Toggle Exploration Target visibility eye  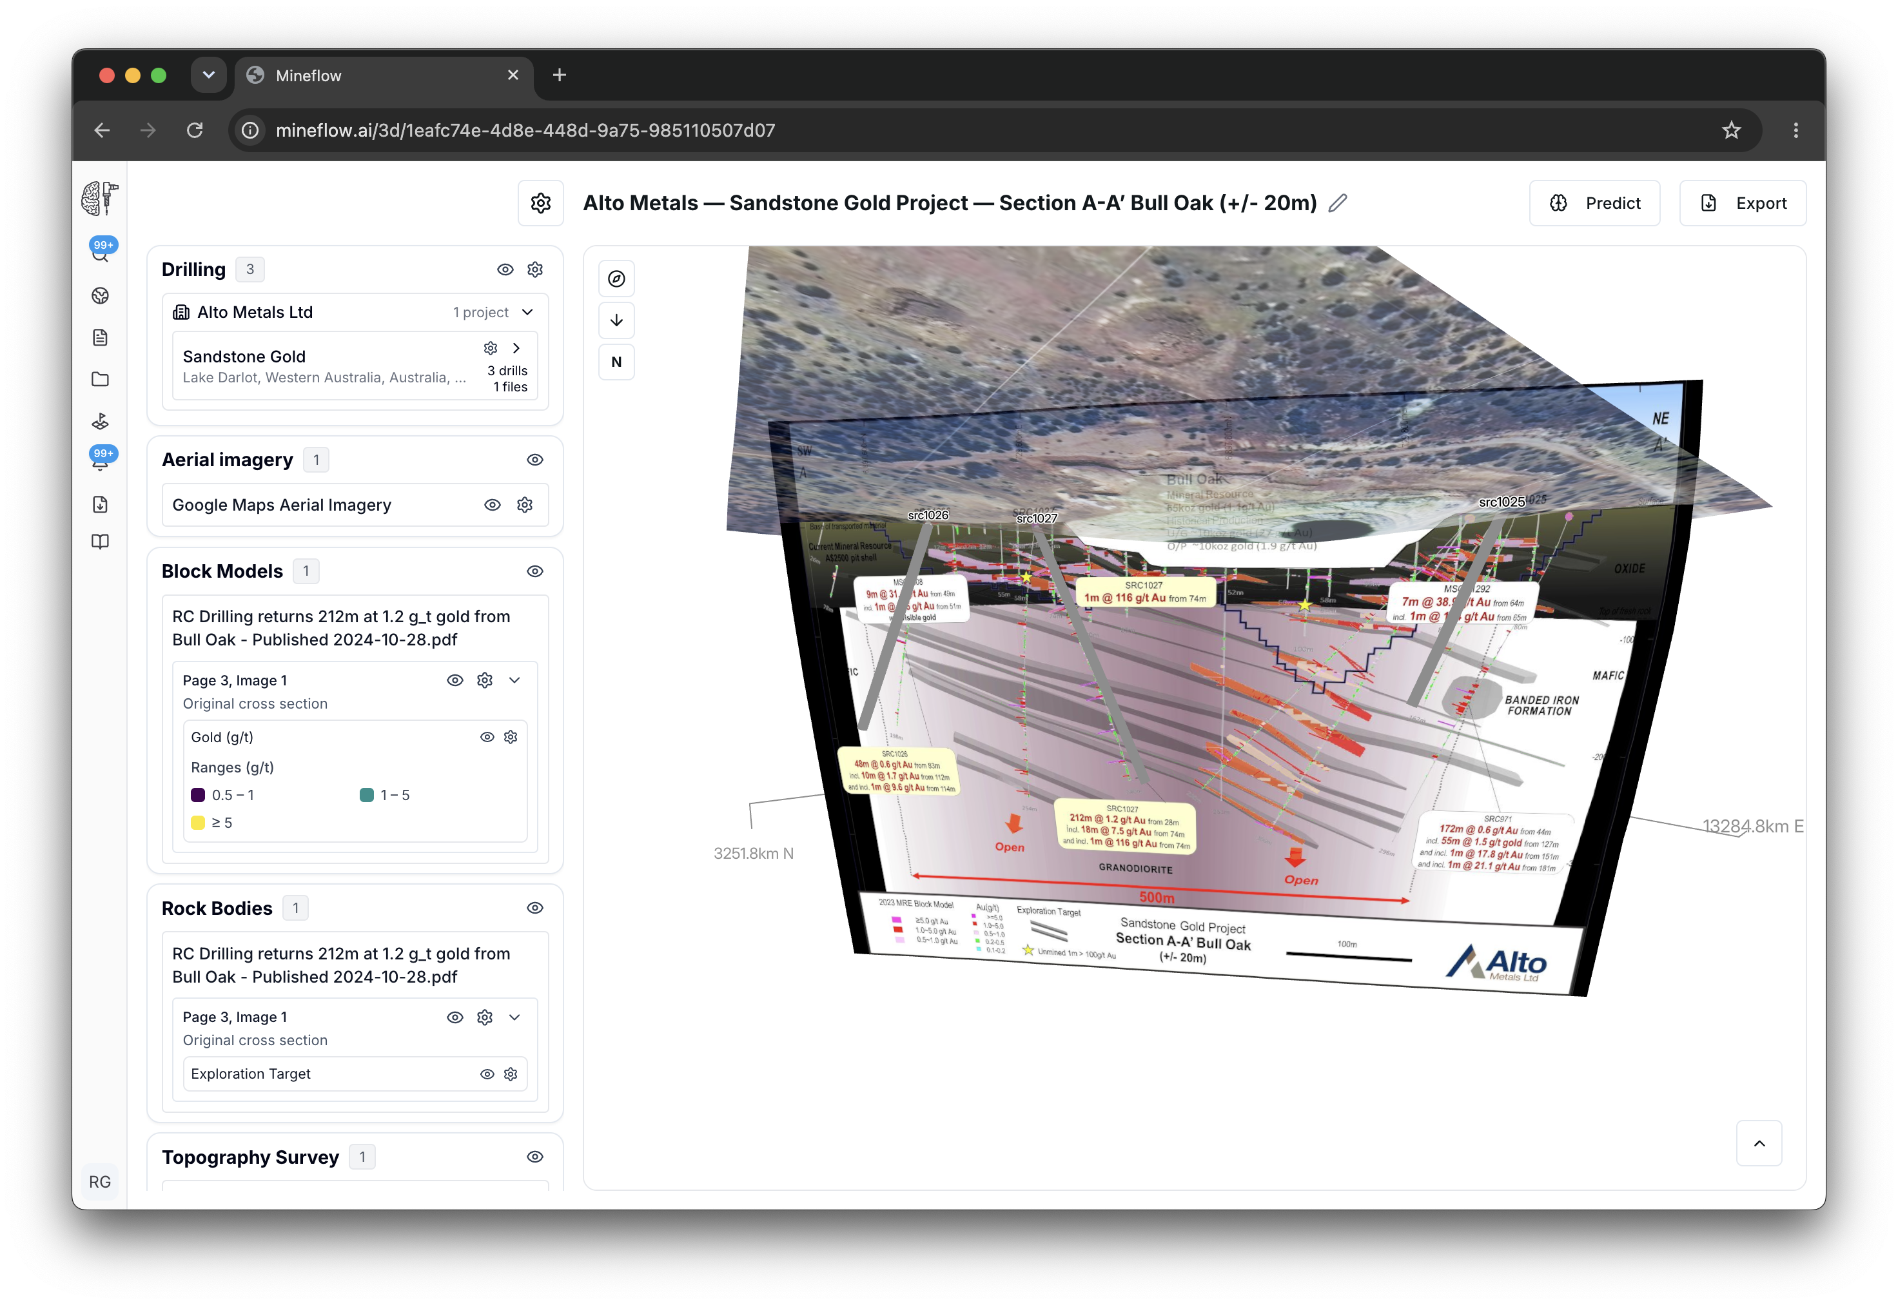click(x=487, y=1074)
